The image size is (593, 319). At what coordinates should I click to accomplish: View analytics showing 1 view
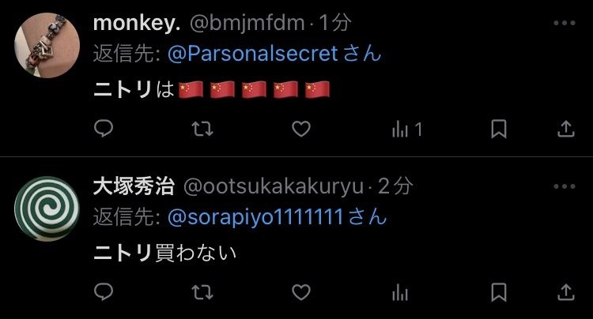(x=407, y=129)
